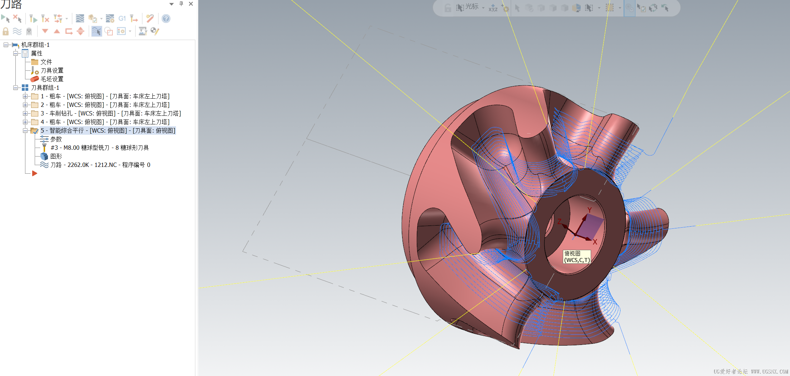Select 刀具群组-1 toolpath group
The image size is (790, 376).
pyautogui.click(x=45, y=88)
